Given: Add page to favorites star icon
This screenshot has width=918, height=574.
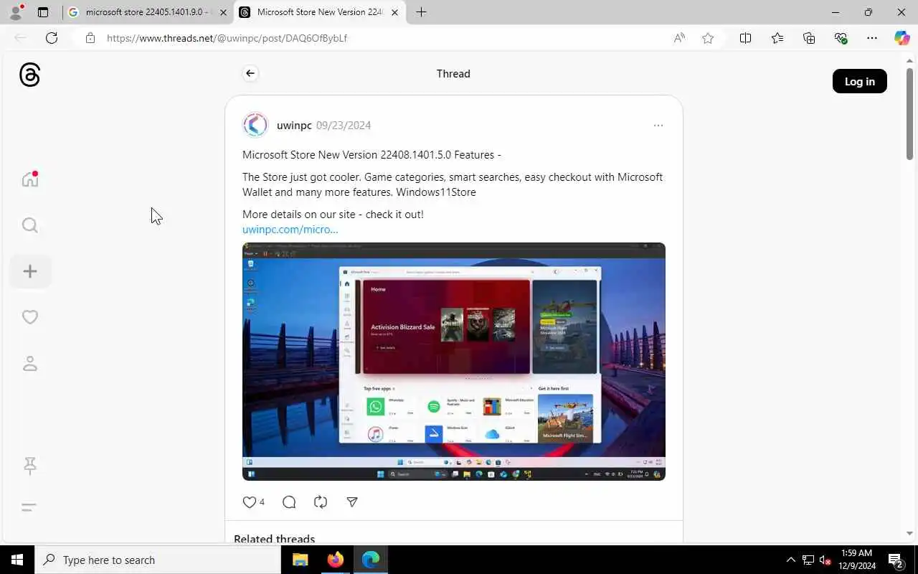Looking at the screenshot, I should point(708,38).
